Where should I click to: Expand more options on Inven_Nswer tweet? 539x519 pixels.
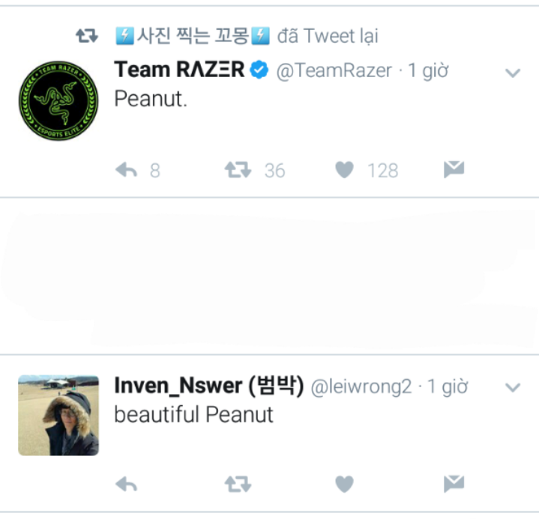pos(513,388)
